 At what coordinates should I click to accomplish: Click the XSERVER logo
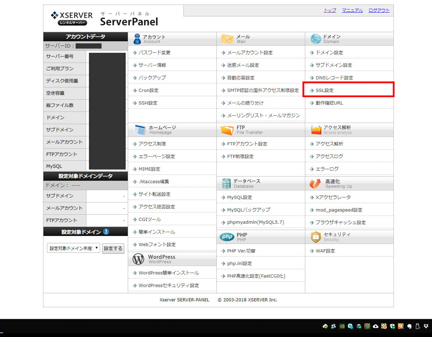click(72, 18)
